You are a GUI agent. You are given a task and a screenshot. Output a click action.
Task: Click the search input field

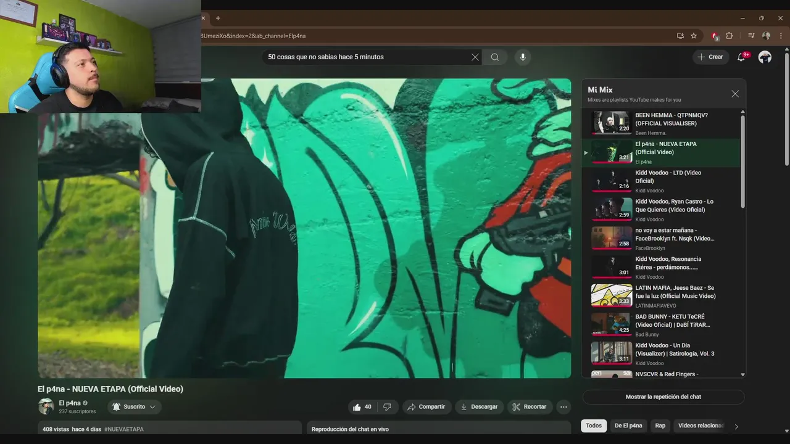[367, 57]
